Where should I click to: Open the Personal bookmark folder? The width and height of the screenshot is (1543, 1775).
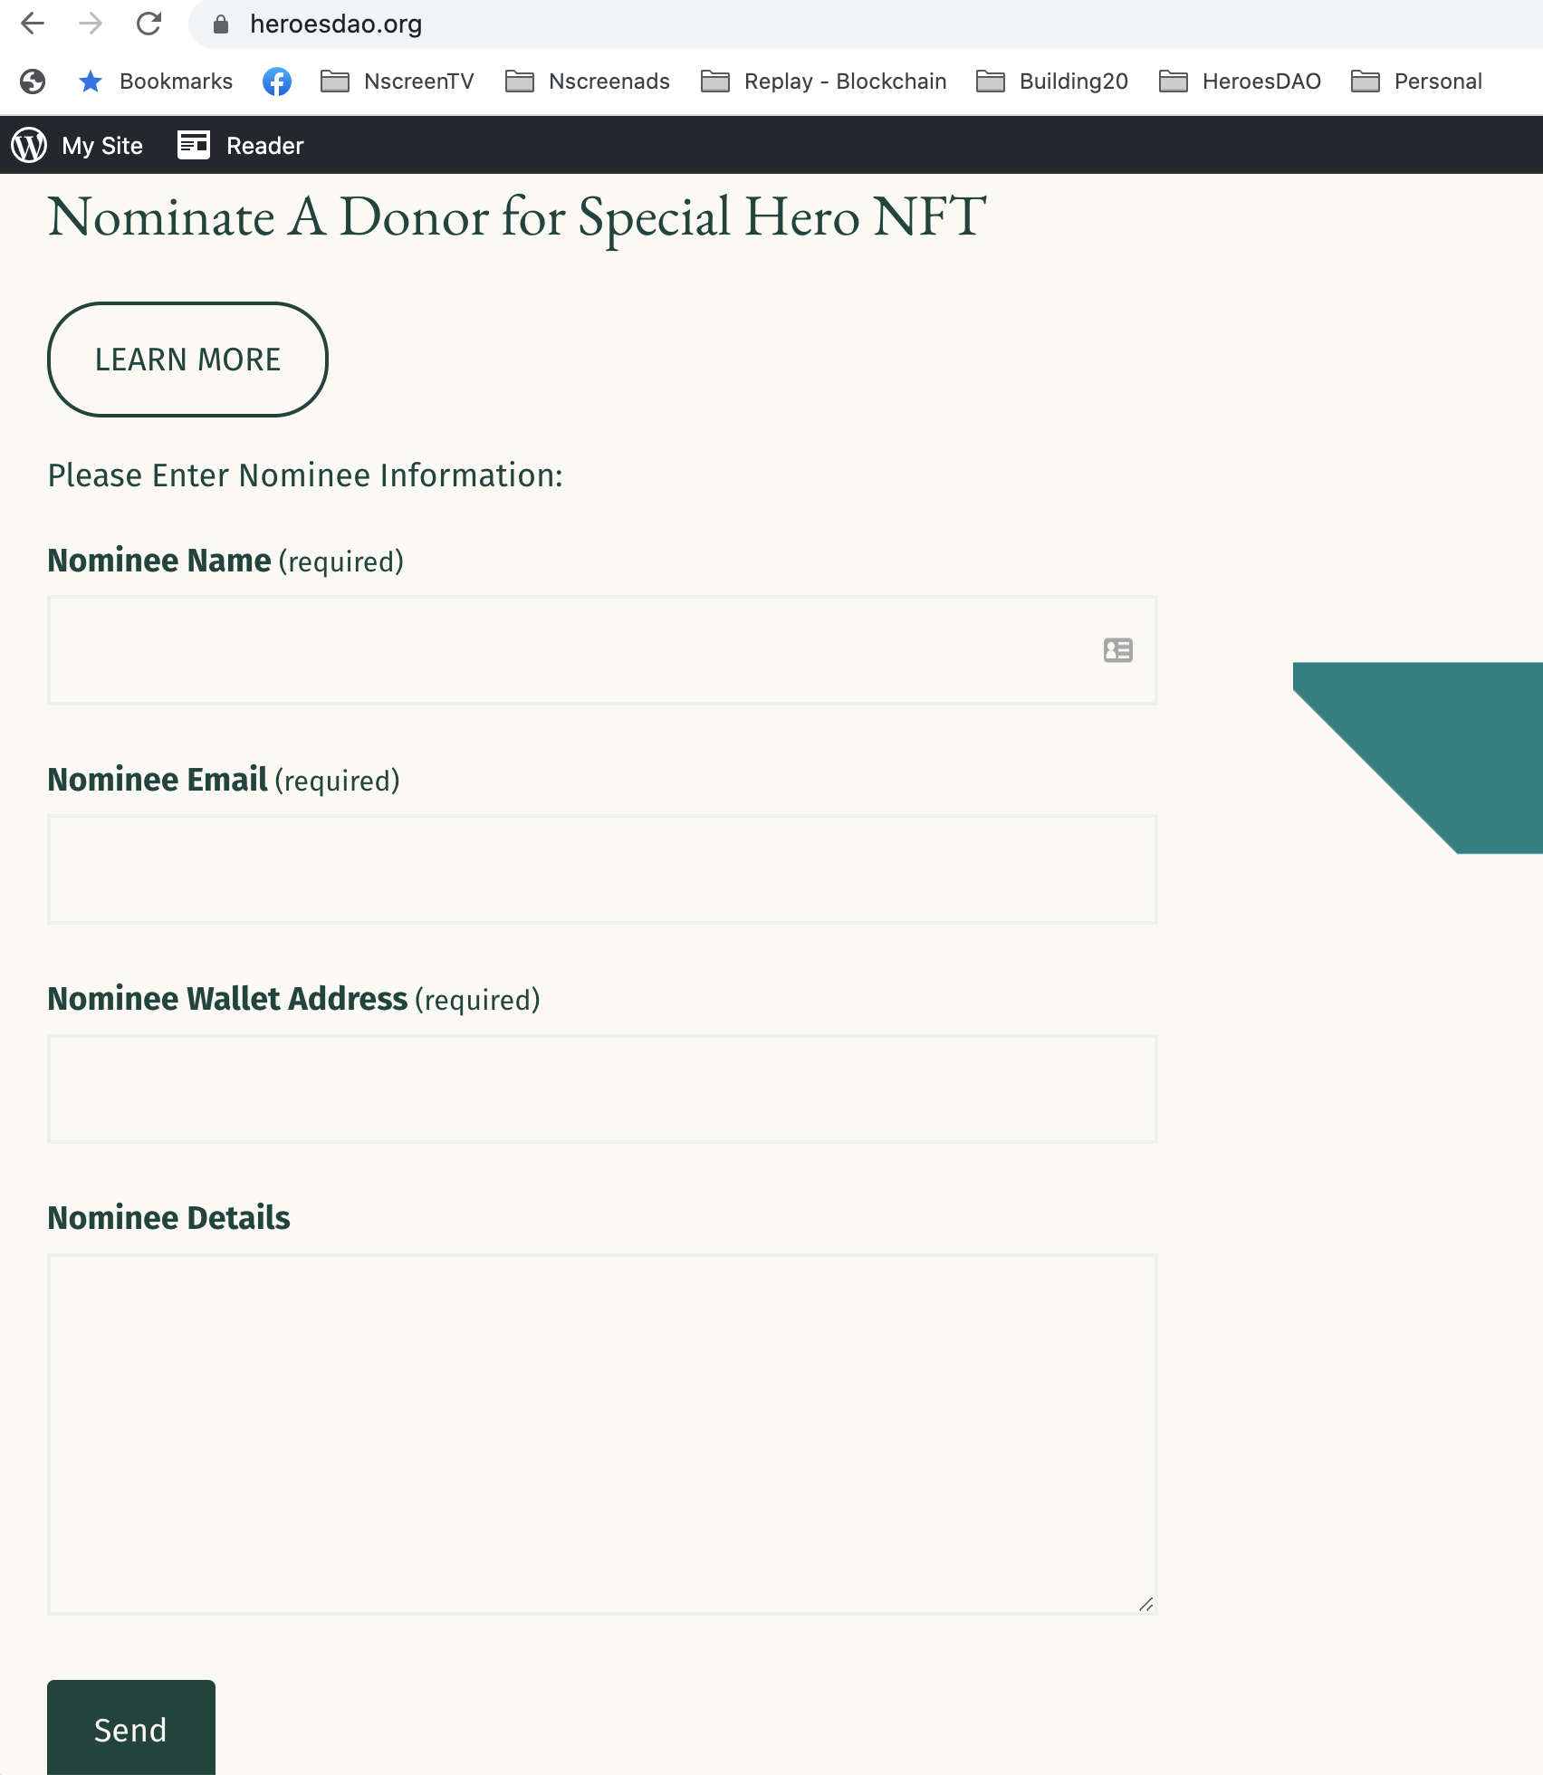[1416, 82]
